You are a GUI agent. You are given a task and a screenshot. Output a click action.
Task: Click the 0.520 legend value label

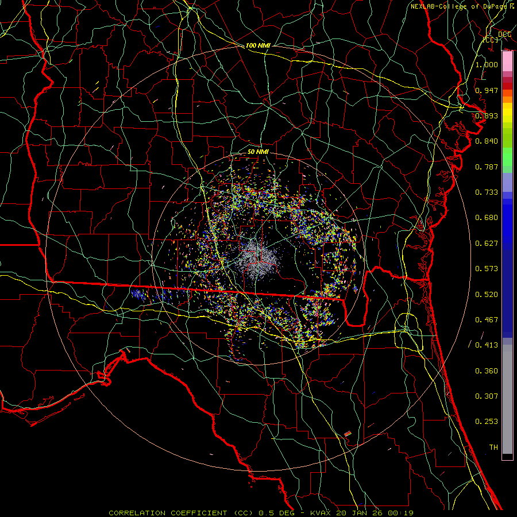pyautogui.click(x=487, y=294)
